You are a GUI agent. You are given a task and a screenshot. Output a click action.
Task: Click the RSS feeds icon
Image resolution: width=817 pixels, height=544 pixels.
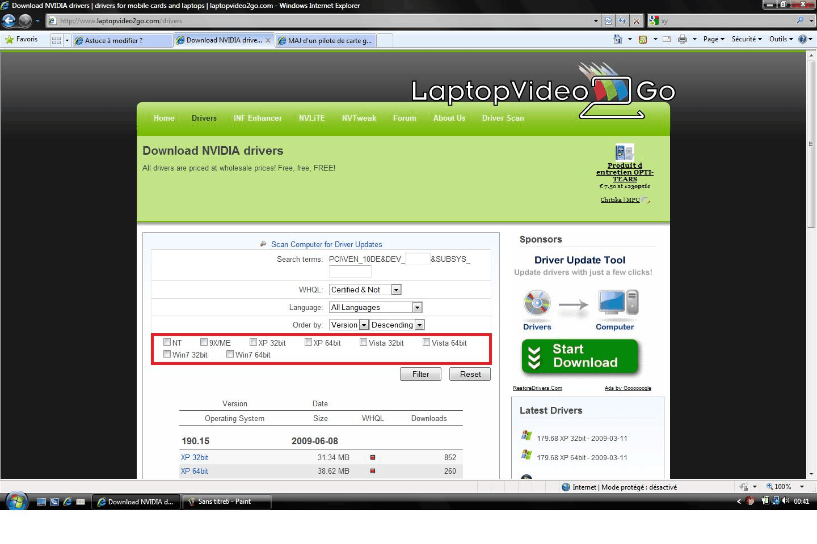[643, 39]
